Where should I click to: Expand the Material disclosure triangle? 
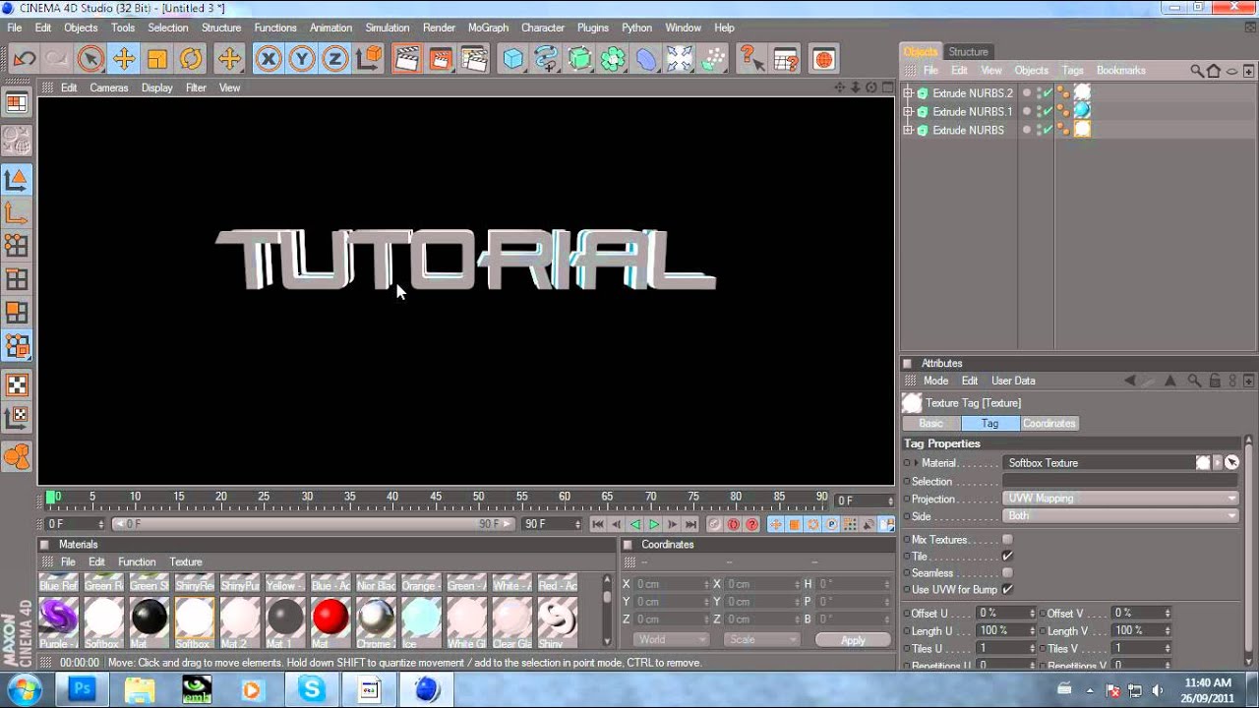pyautogui.click(x=916, y=463)
